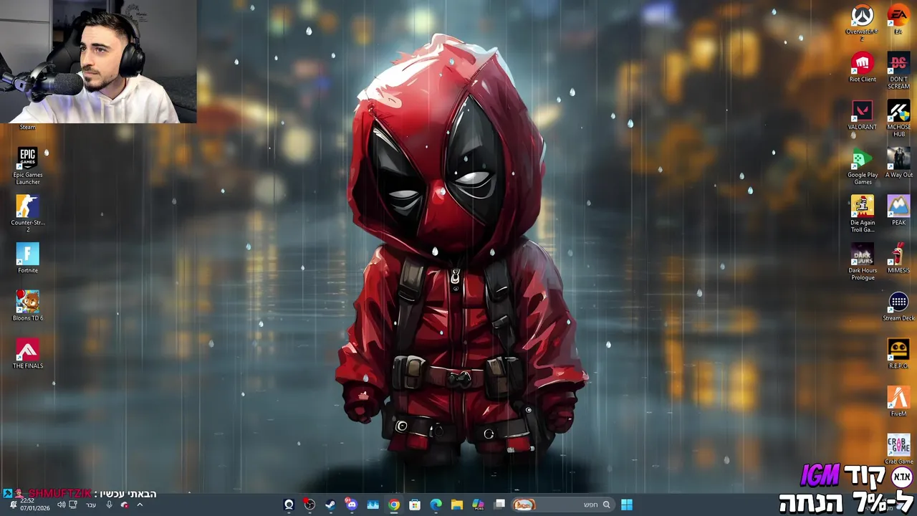Click the microphone tray icon
The image size is (917, 516).
pyautogui.click(x=109, y=505)
